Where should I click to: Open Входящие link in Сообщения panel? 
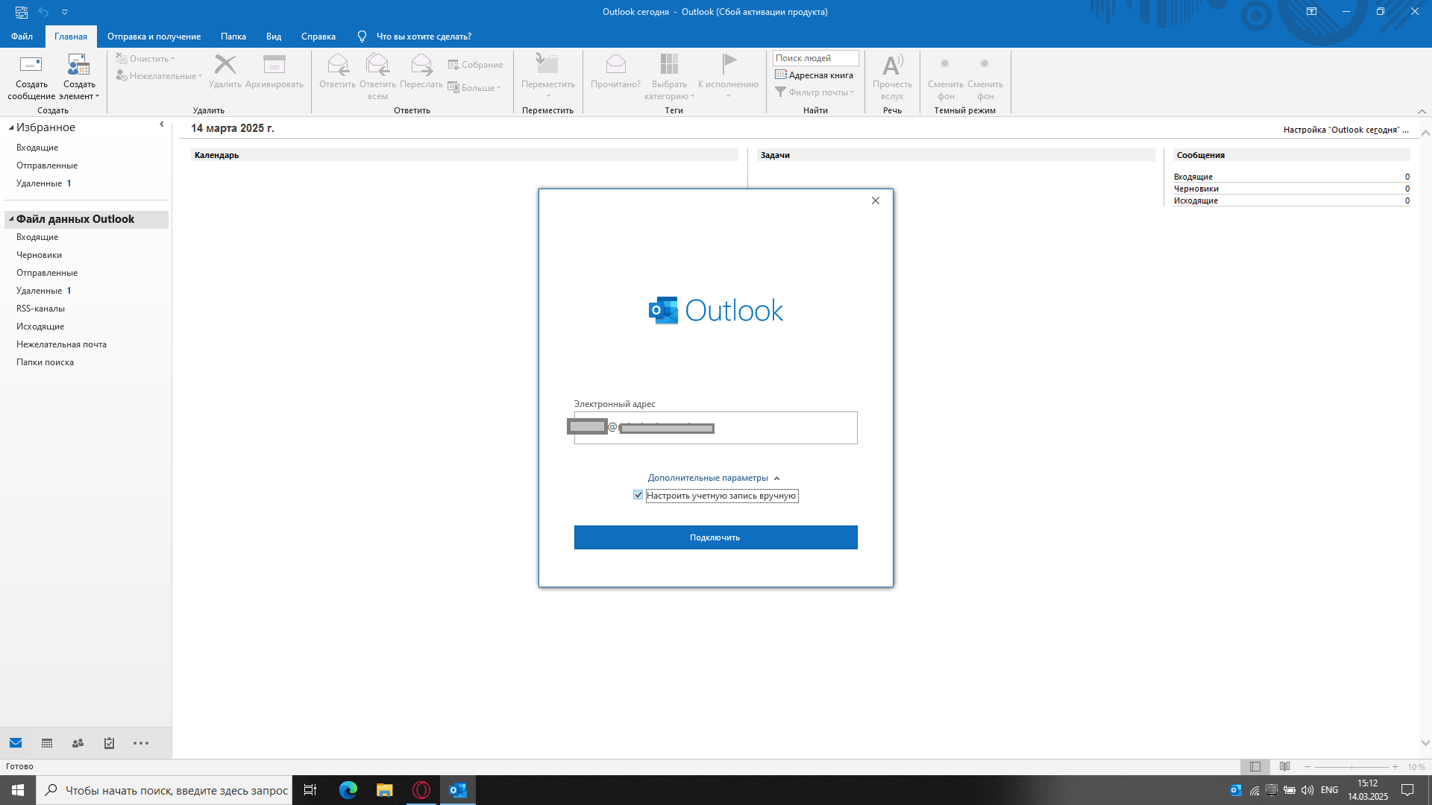[x=1193, y=177]
